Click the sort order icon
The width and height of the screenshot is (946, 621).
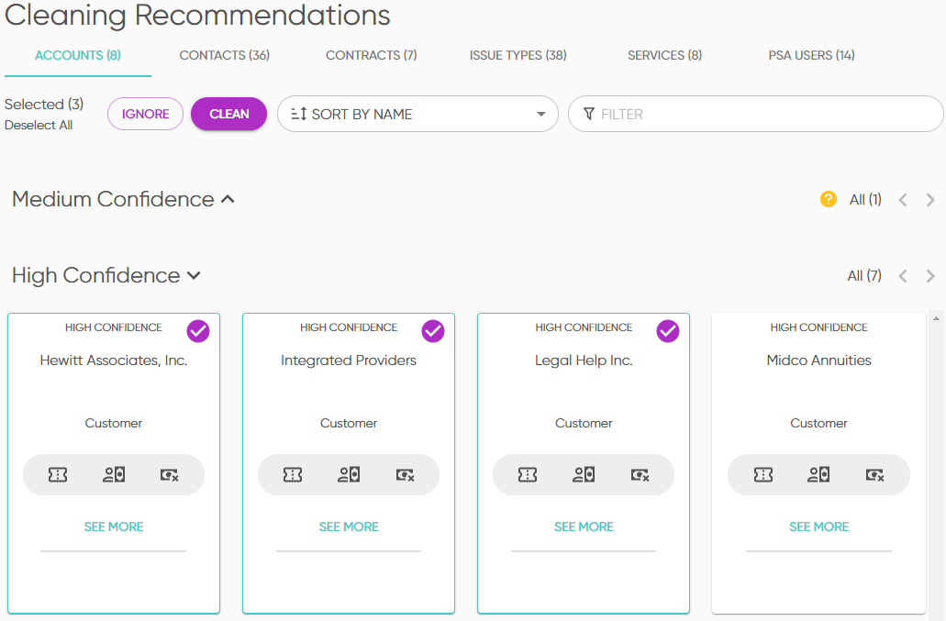click(298, 114)
